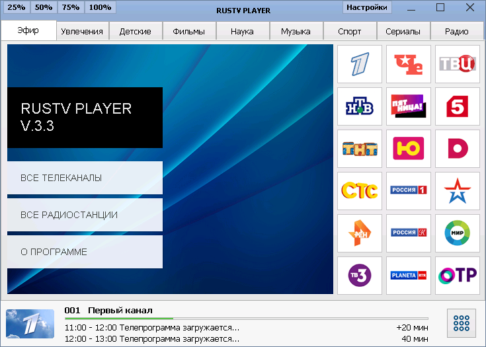Screen dimensions: 486x347
Task: Open the OTR channel logo tile
Action: point(458,276)
